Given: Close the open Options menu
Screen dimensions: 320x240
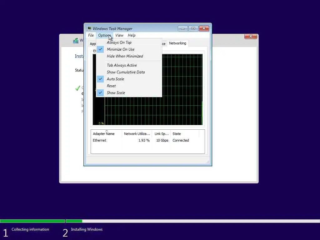Looking at the screenshot, I should [x=104, y=35].
